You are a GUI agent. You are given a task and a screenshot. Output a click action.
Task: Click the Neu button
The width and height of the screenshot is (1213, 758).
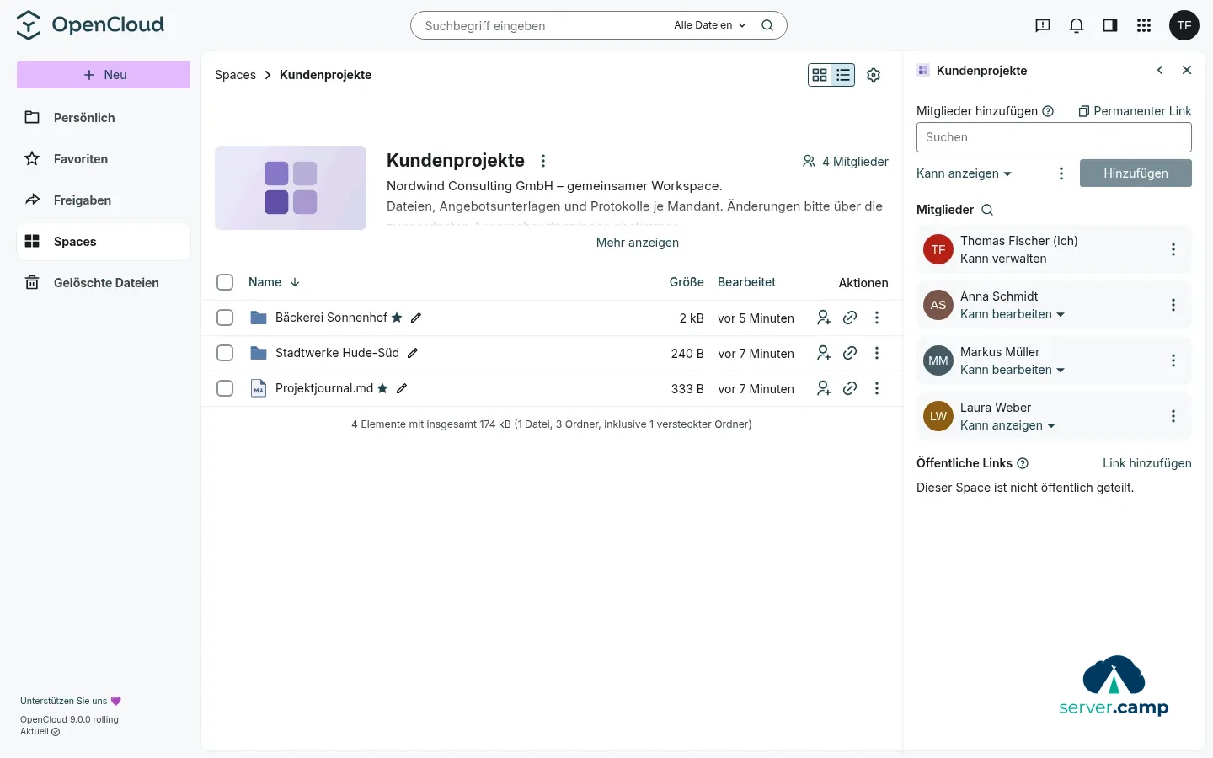(104, 75)
